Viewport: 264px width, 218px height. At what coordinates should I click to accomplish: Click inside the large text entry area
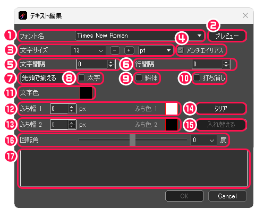(134, 169)
